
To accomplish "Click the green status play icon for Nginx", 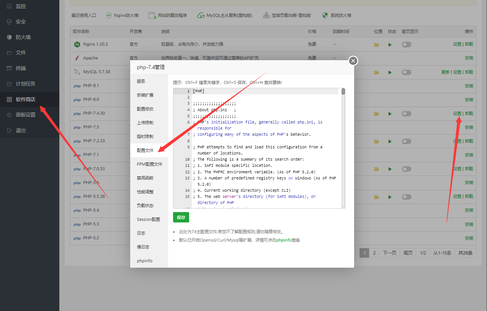I will [390, 44].
